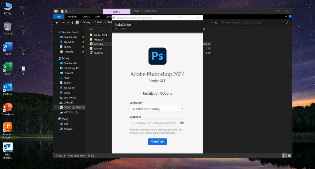Select the Adobe 2024 folder
This screenshot has height=169, width=315.
[x=100, y=35]
